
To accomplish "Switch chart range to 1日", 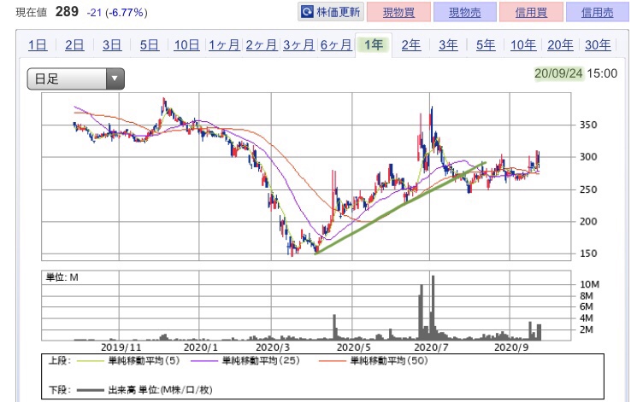I will click(38, 44).
